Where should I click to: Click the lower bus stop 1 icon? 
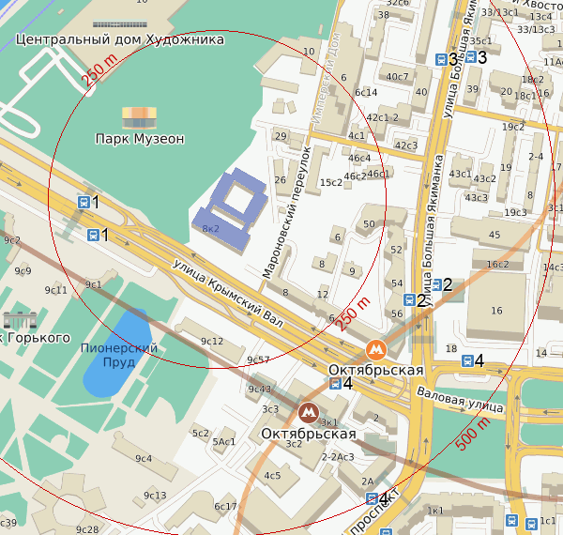click(93, 235)
